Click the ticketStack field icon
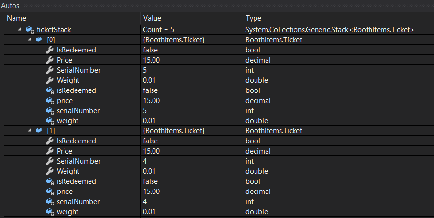This screenshot has height=218, width=434. coord(30,30)
